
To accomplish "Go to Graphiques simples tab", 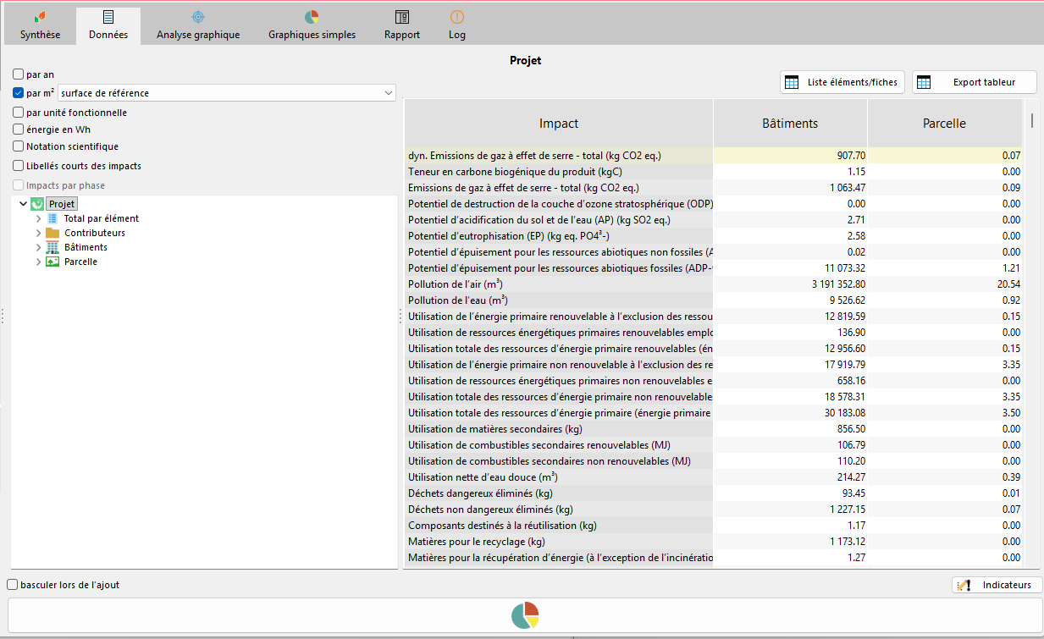I will coord(312,25).
